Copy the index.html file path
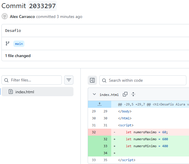This screenshot has height=164, width=189. point(125,94)
